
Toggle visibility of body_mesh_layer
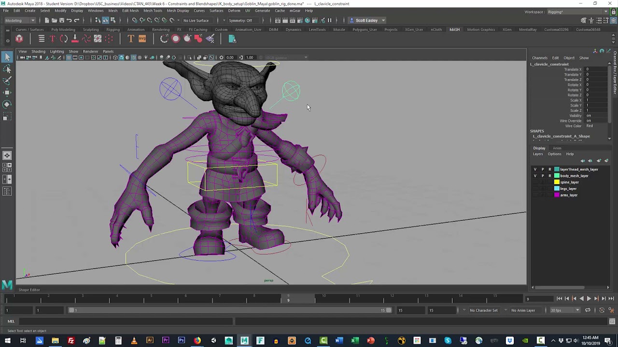coord(534,175)
